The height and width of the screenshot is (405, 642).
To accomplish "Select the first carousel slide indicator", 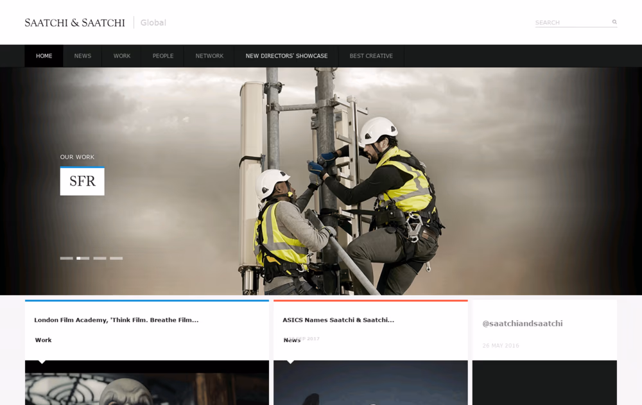I will 66,259.
